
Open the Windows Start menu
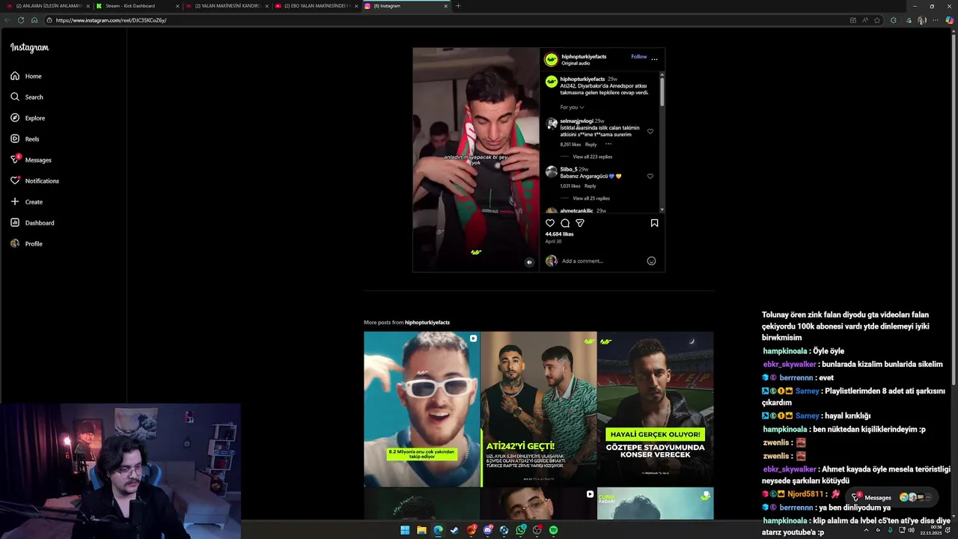(x=405, y=530)
